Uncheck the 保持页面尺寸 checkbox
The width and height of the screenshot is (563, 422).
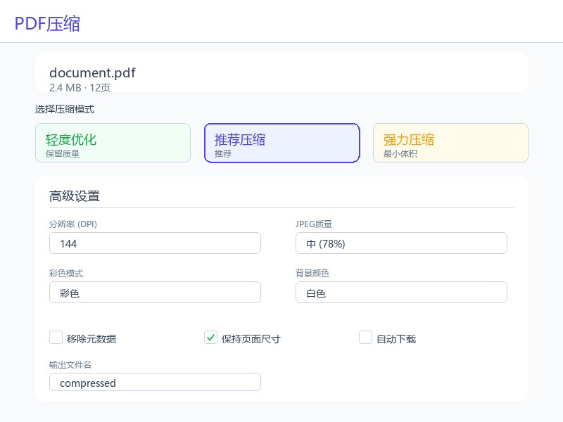click(210, 338)
